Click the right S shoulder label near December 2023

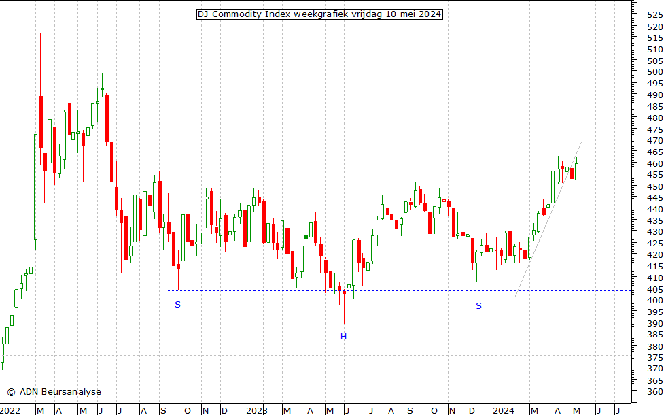(478, 306)
